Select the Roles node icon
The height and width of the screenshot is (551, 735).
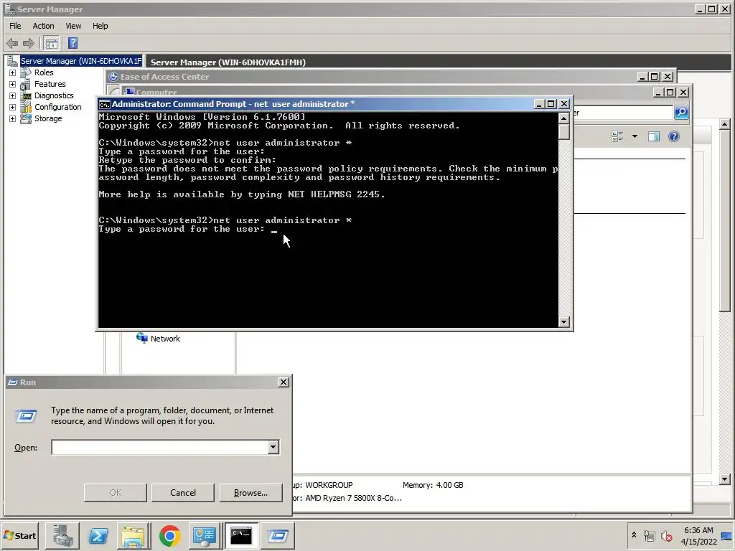click(26, 72)
